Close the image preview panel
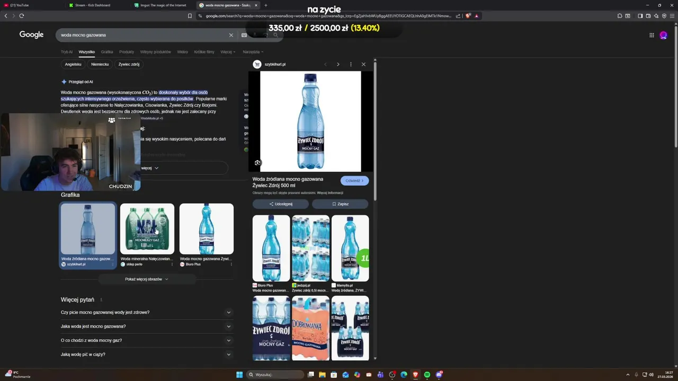 363,64
